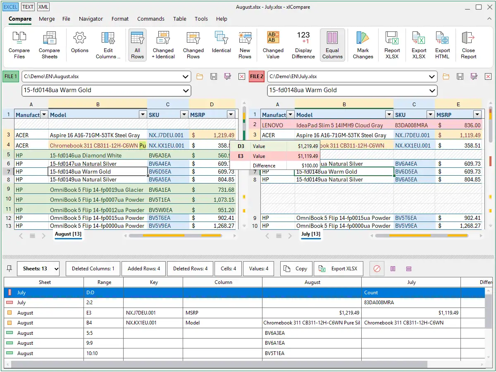The width and height of the screenshot is (496, 372).
Task: Click the Copy button in results panel
Action: pyautogui.click(x=296, y=269)
